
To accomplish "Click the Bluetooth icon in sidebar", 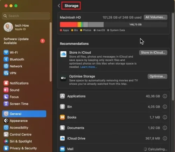I will tap(6, 59).
